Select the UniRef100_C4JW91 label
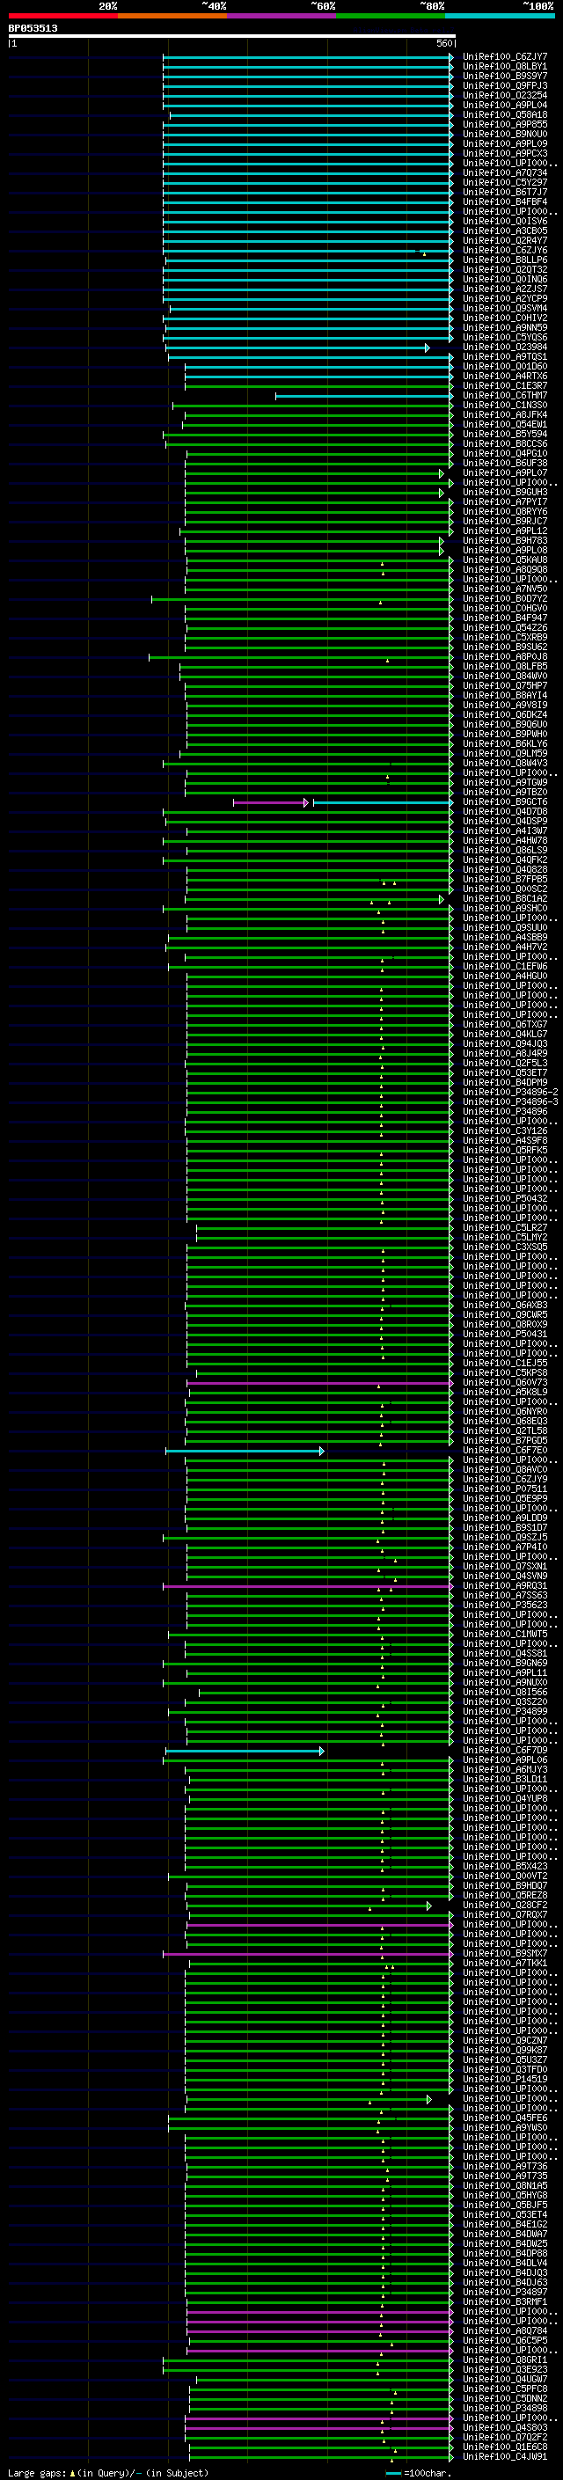Screen dimensions: 563x2480 (505, 2456)
